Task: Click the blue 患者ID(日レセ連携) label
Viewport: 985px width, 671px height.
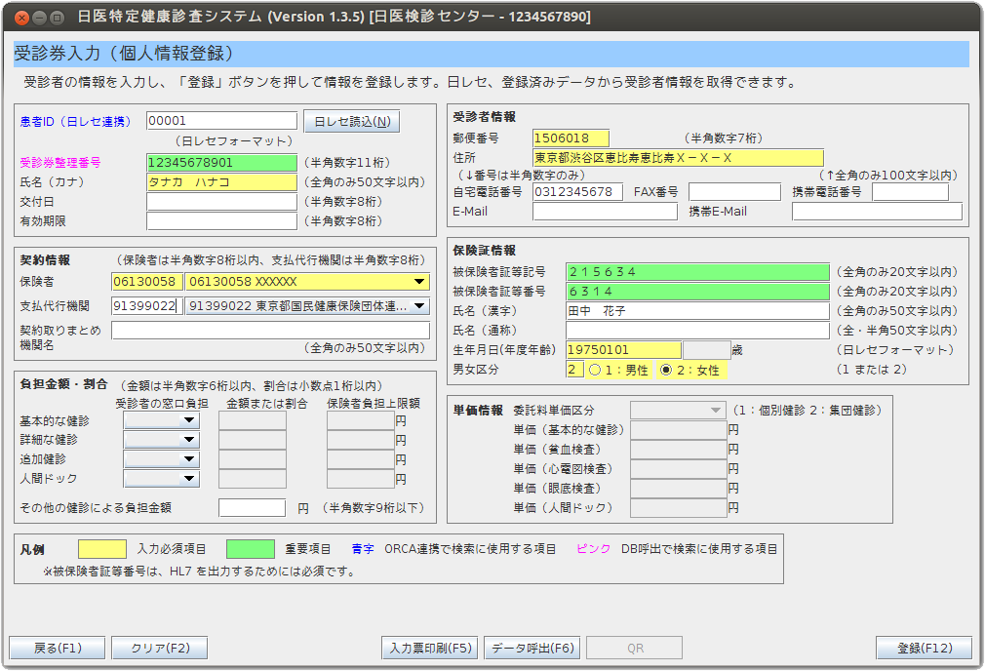Action: 75,122
